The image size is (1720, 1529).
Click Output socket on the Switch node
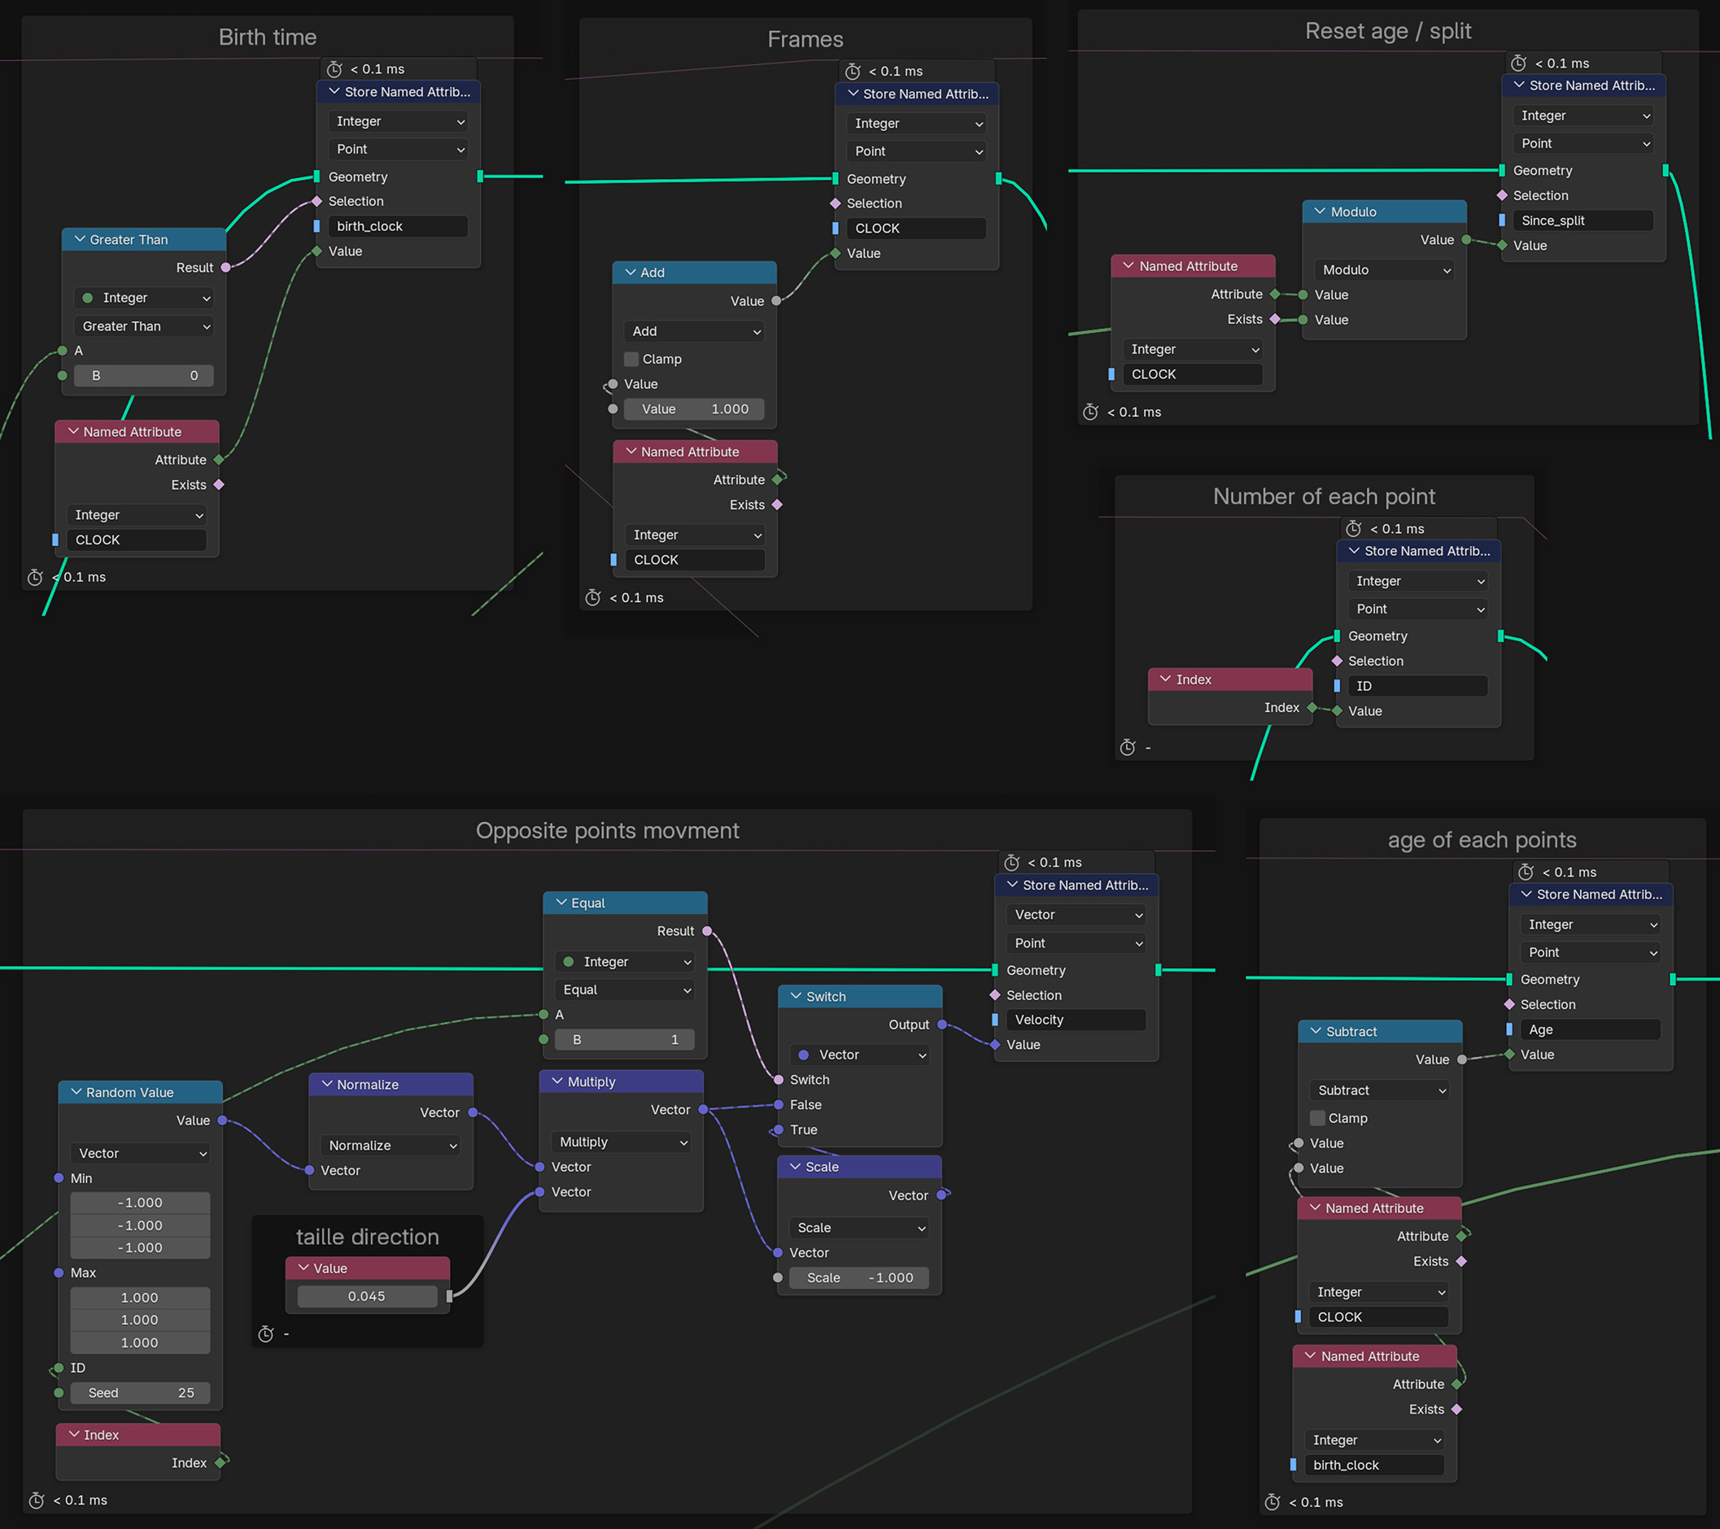pyautogui.click(x=941, y=1024)
